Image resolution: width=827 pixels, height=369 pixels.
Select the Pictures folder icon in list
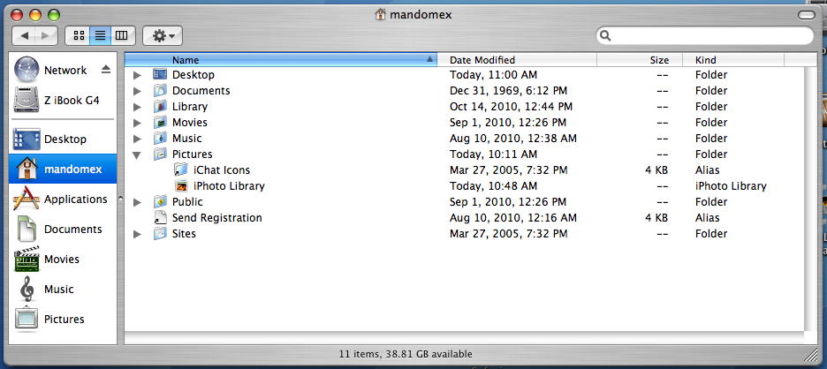click(x=160, y=154)
